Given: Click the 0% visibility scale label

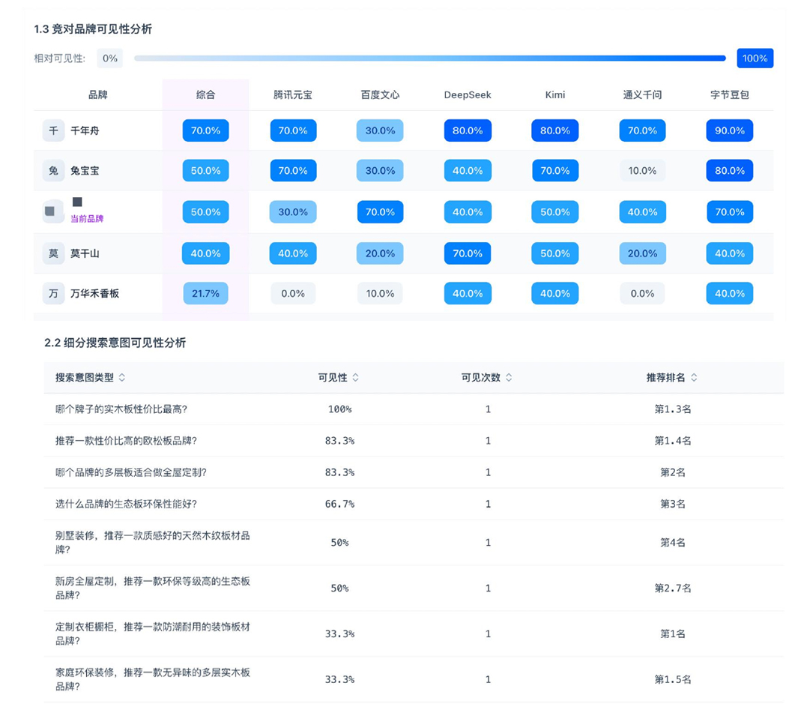Looking at the screenshot, I should click(109, 58).
